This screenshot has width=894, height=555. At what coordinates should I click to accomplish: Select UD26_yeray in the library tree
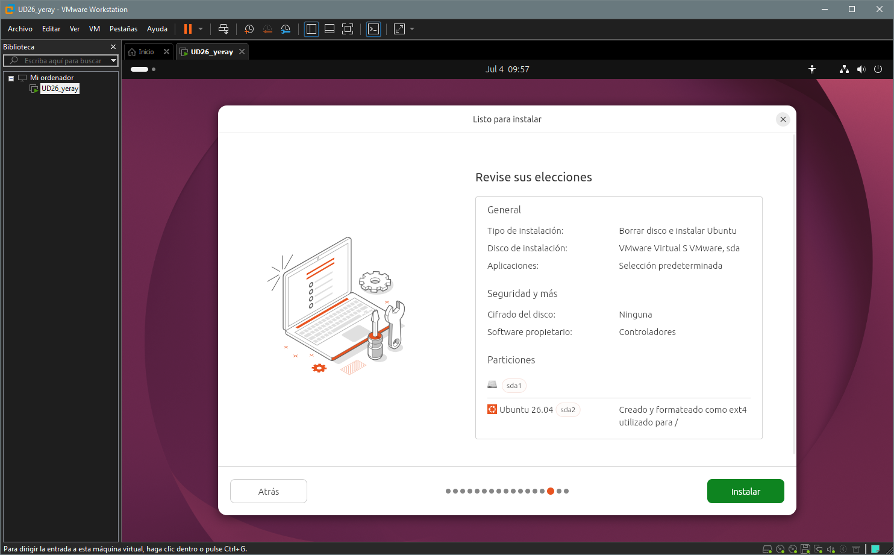click(60, 89)
